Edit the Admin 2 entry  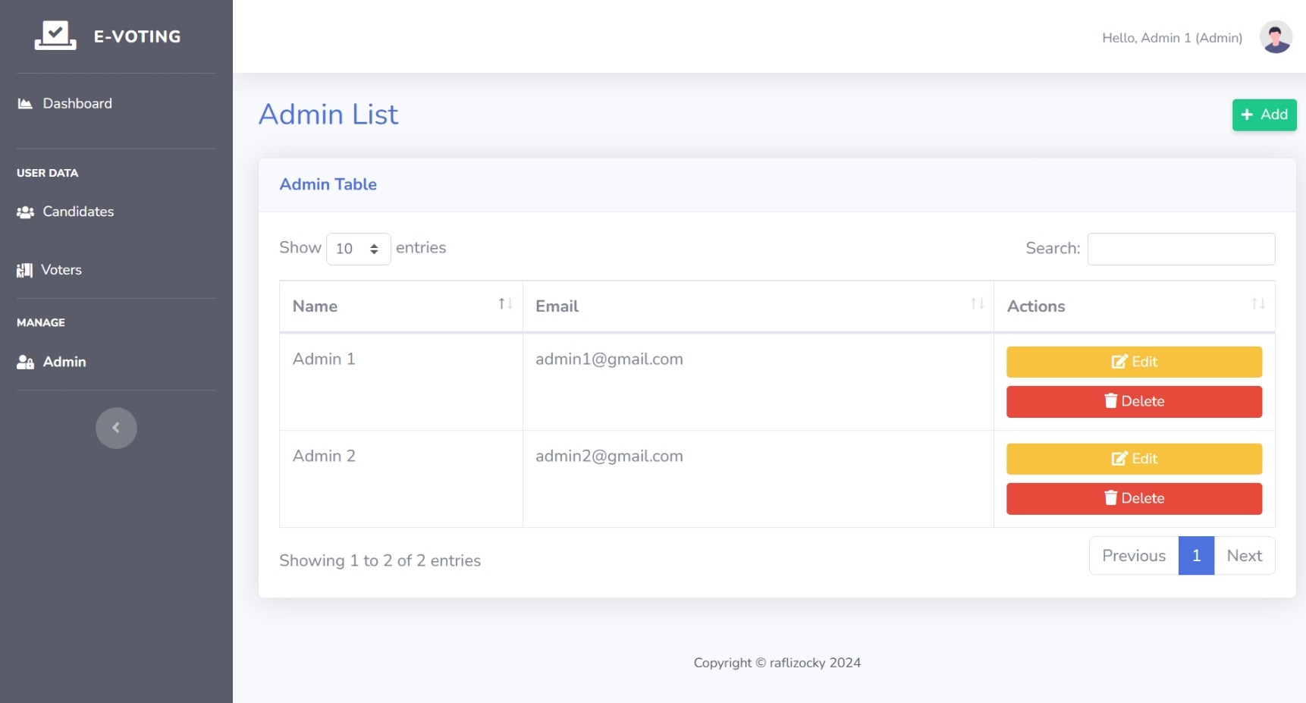tap(1133, 460)
